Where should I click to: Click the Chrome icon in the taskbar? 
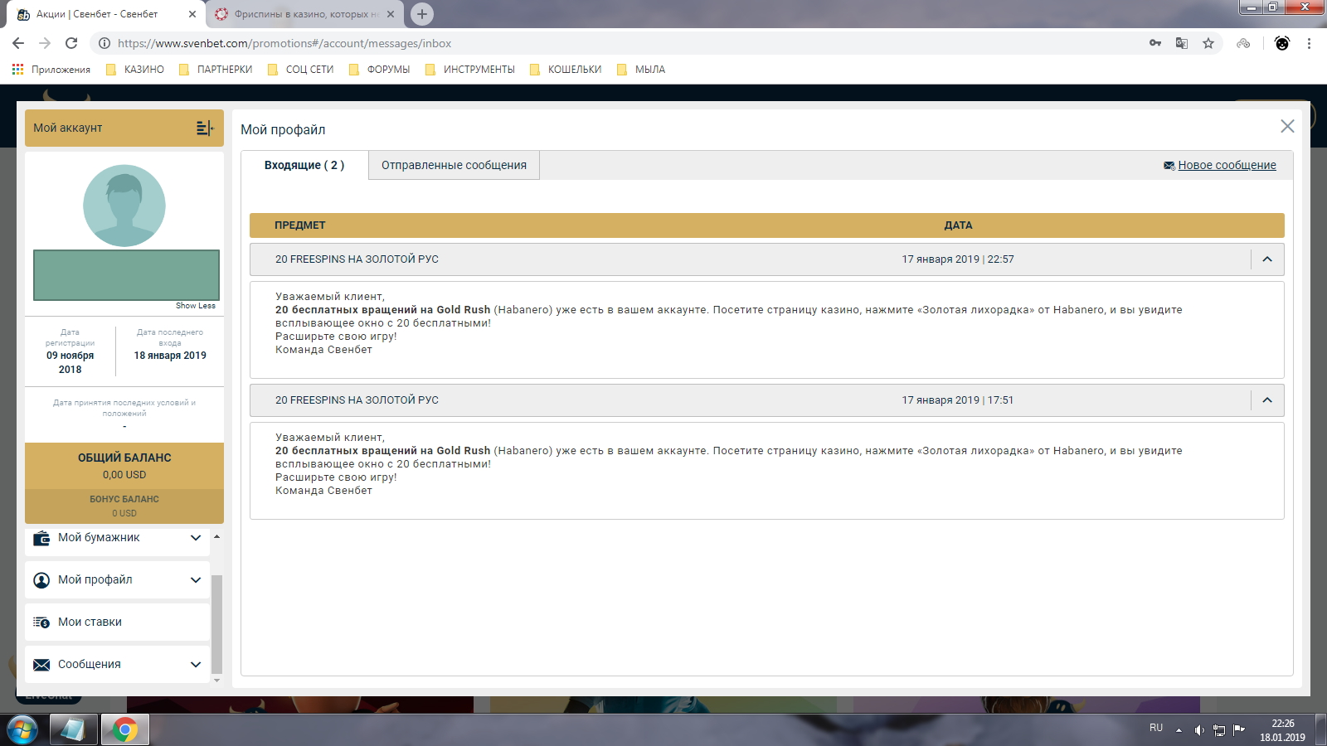tap(125, 730)
